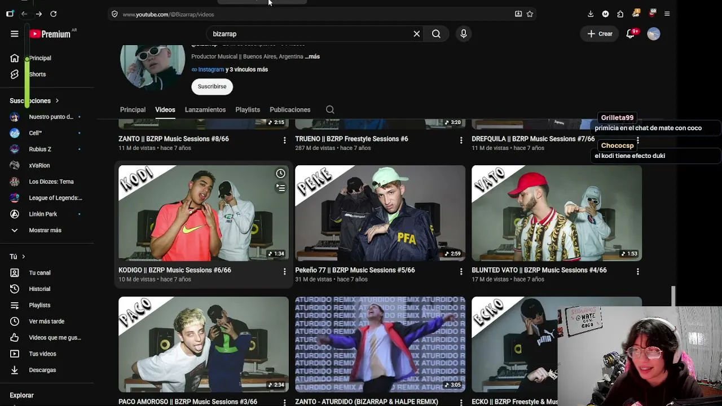Play the Pekeño 77 video thumbnail

coord(380,213)
